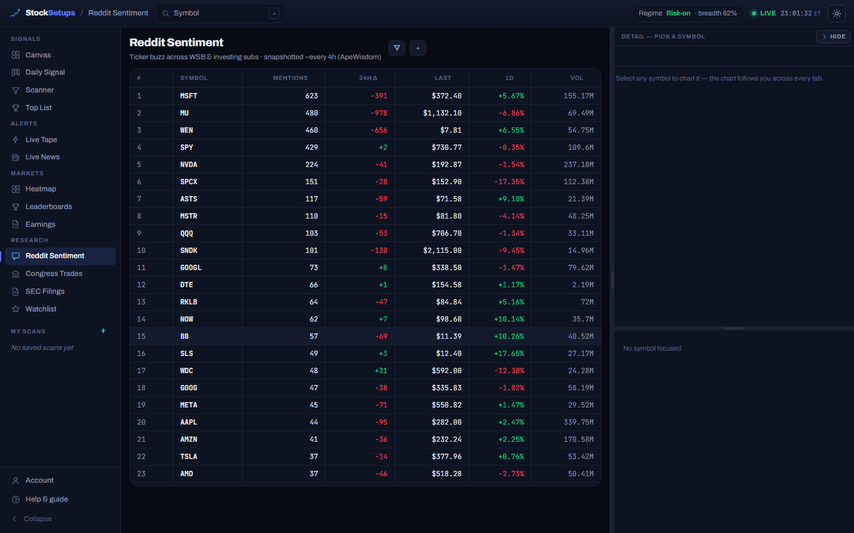Click the SEC Filings document icon

(15, 291)
